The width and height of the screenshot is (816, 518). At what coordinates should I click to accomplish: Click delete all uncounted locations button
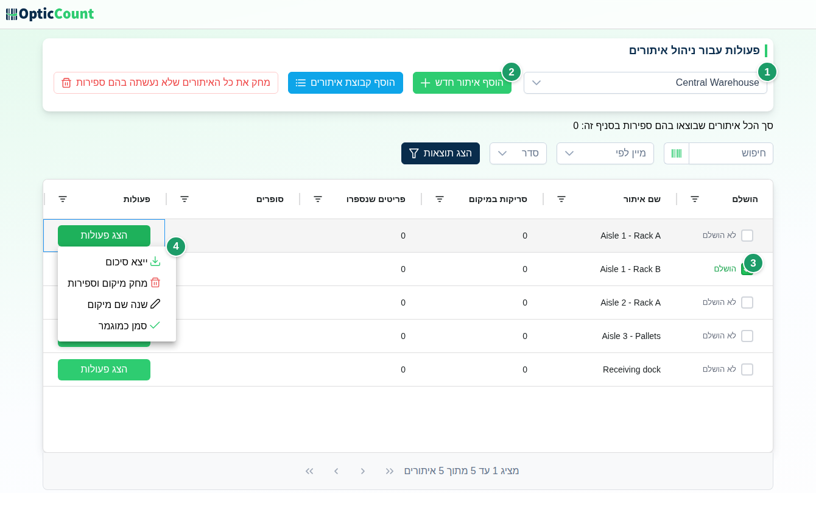(166, 83)
